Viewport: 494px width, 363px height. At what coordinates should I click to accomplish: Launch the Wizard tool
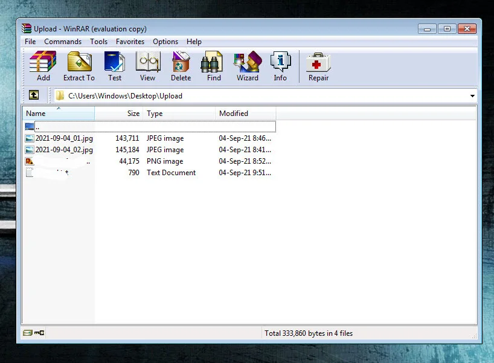[x=248, y=66]
